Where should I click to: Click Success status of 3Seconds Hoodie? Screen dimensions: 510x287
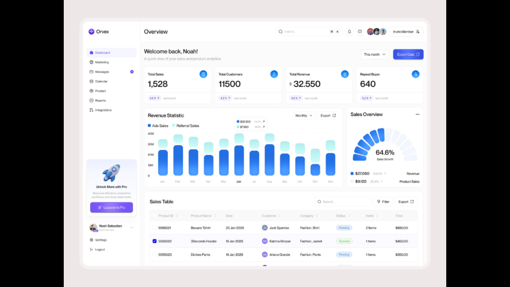(x=344, y=241)
